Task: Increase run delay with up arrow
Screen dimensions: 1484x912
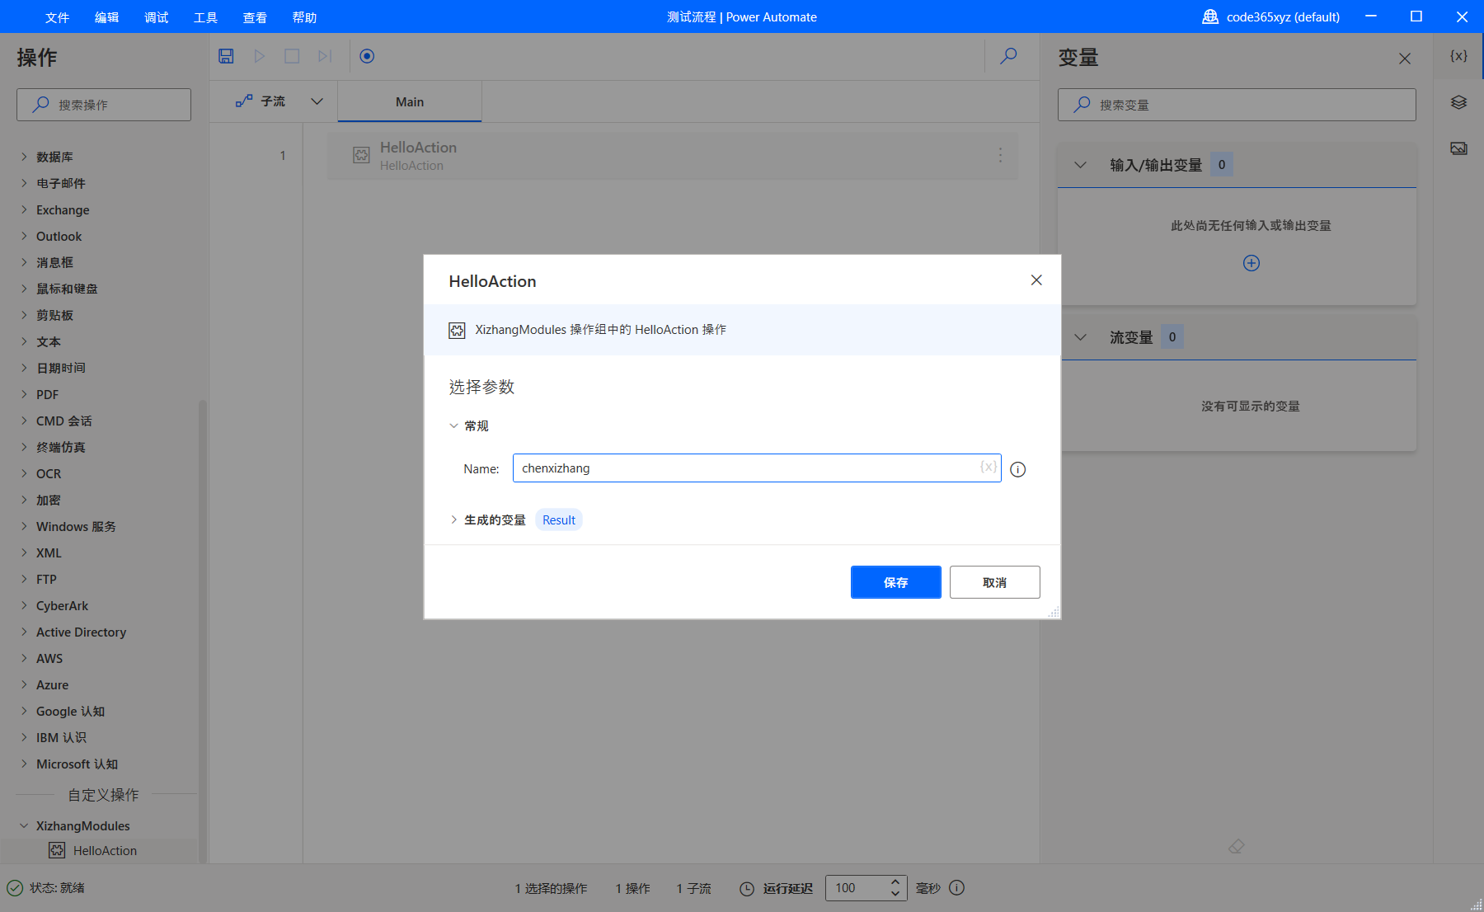Action: tap(895, 881)
